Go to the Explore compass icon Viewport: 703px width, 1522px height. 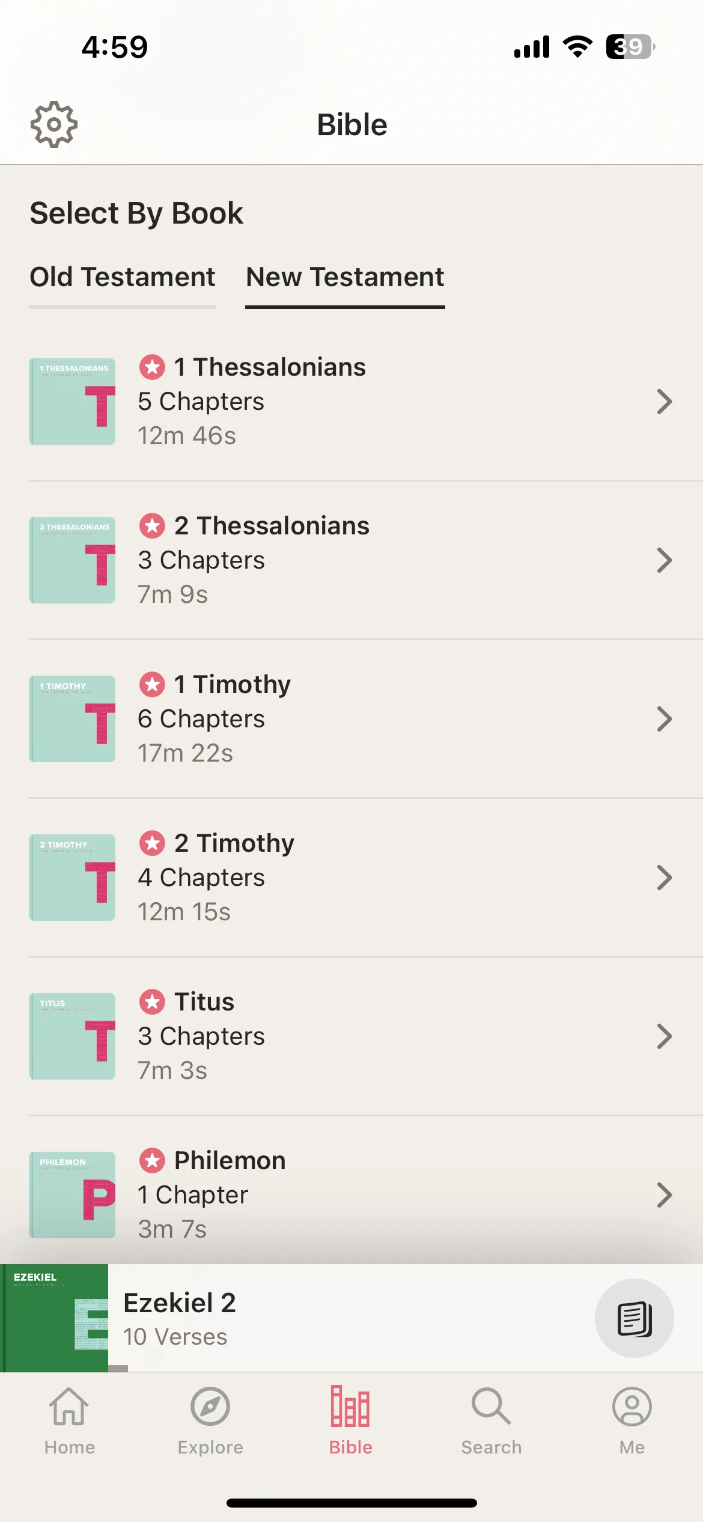click(210, 1407)
